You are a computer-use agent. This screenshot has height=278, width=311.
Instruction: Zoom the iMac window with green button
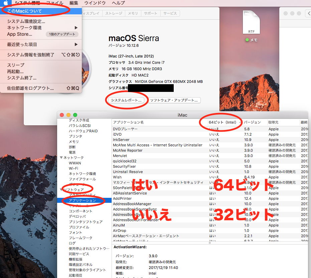click(75, 115)
